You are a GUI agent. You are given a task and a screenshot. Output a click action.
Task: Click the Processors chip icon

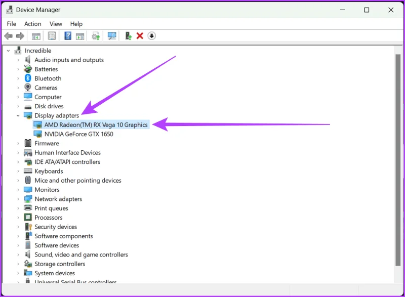click(x=28, y=217)
